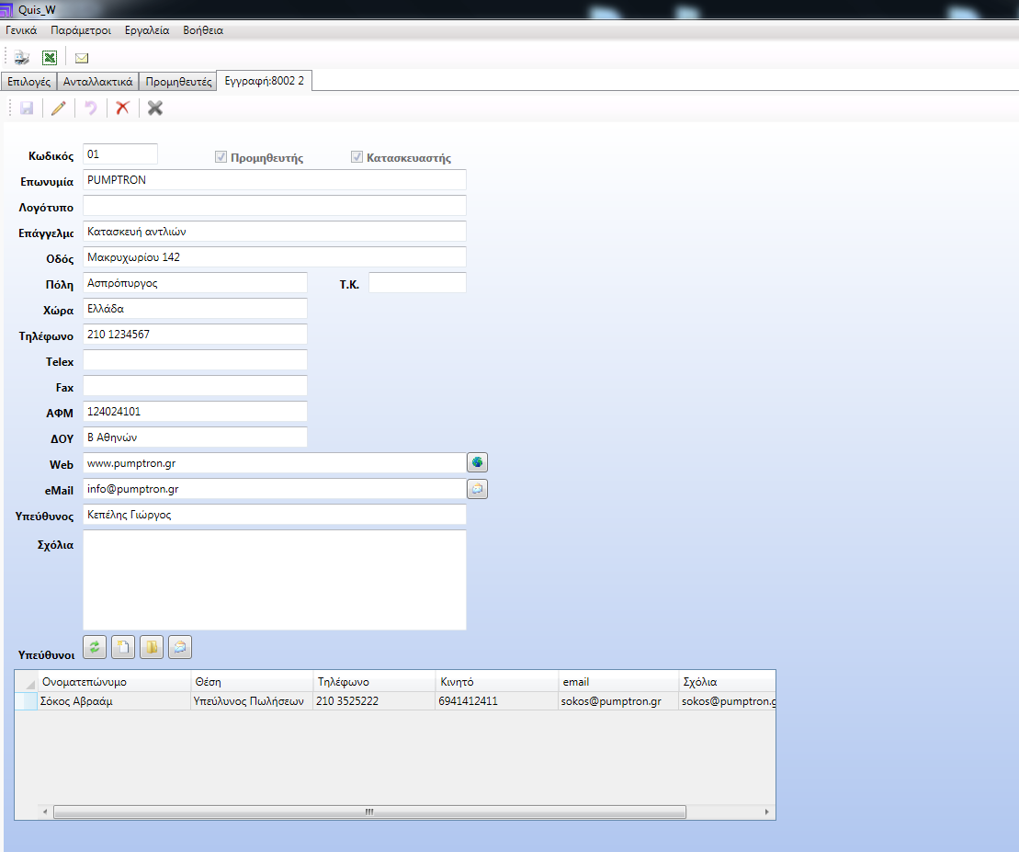Click the large Σχόλια comments text area
The image size is (1019, 852).
pos(274,580)
